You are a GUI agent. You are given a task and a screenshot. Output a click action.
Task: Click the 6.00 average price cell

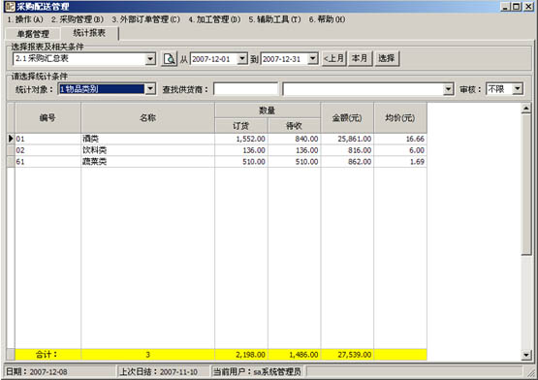(x=400, y=150)
